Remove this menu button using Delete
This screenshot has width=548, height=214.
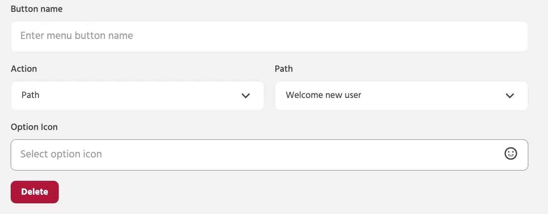point(35,192)
